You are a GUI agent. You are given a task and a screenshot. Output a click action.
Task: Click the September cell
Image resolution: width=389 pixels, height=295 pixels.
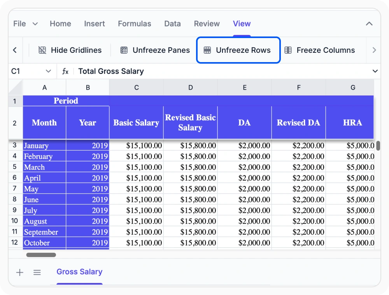click(44, 232)
